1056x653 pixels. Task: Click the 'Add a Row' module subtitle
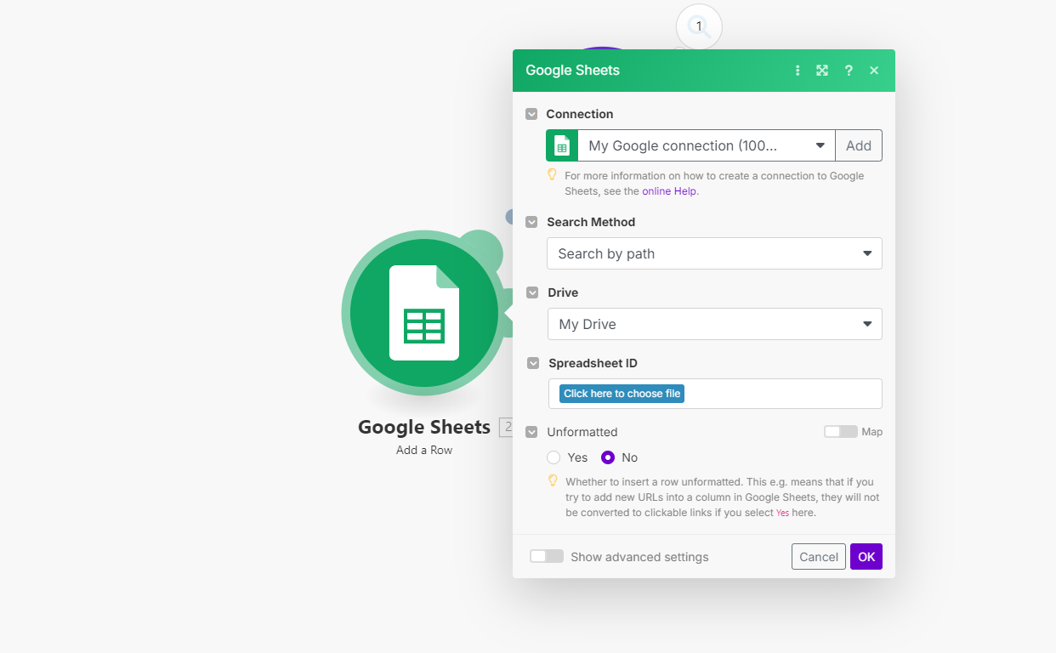tap(424, 450)
